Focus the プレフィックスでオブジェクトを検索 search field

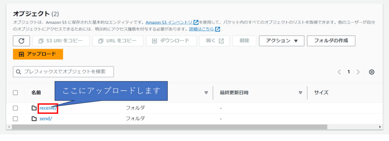(63, 71)
